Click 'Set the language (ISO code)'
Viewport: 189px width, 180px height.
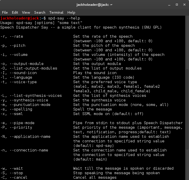point(104,77)
